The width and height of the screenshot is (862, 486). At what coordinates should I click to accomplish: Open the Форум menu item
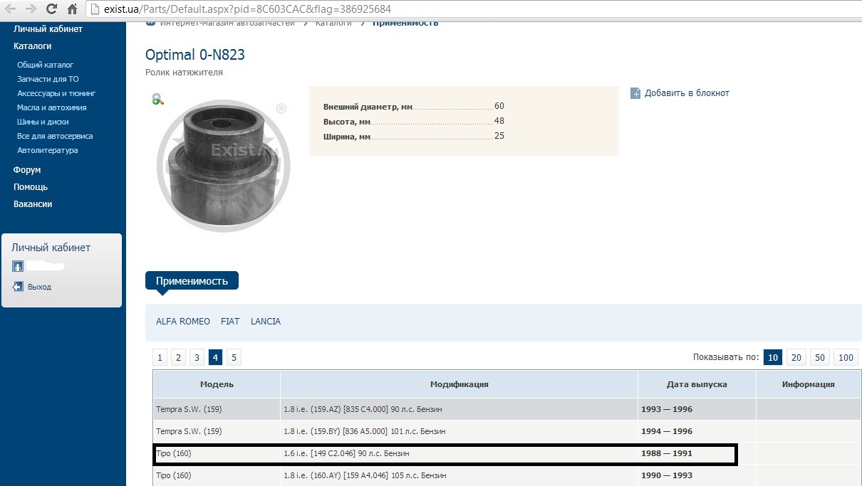tap(27, 170)
